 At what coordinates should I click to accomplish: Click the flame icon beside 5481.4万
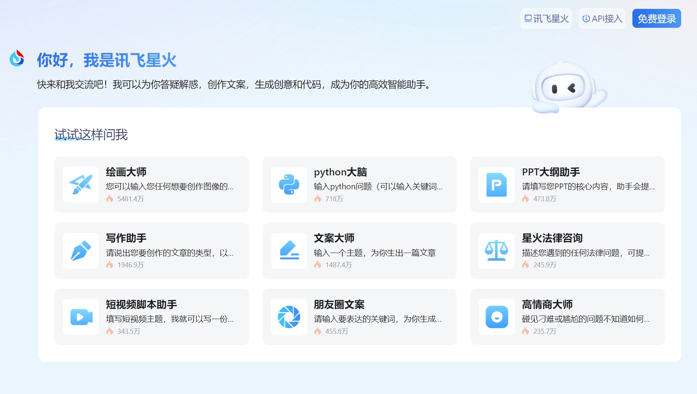110,199
